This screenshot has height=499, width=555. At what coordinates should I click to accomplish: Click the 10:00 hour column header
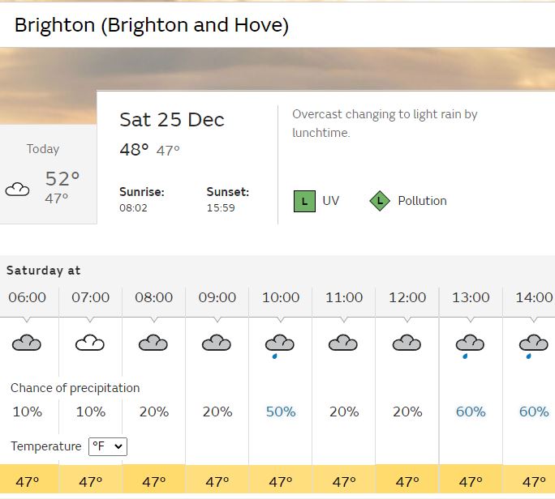(281, 297)
